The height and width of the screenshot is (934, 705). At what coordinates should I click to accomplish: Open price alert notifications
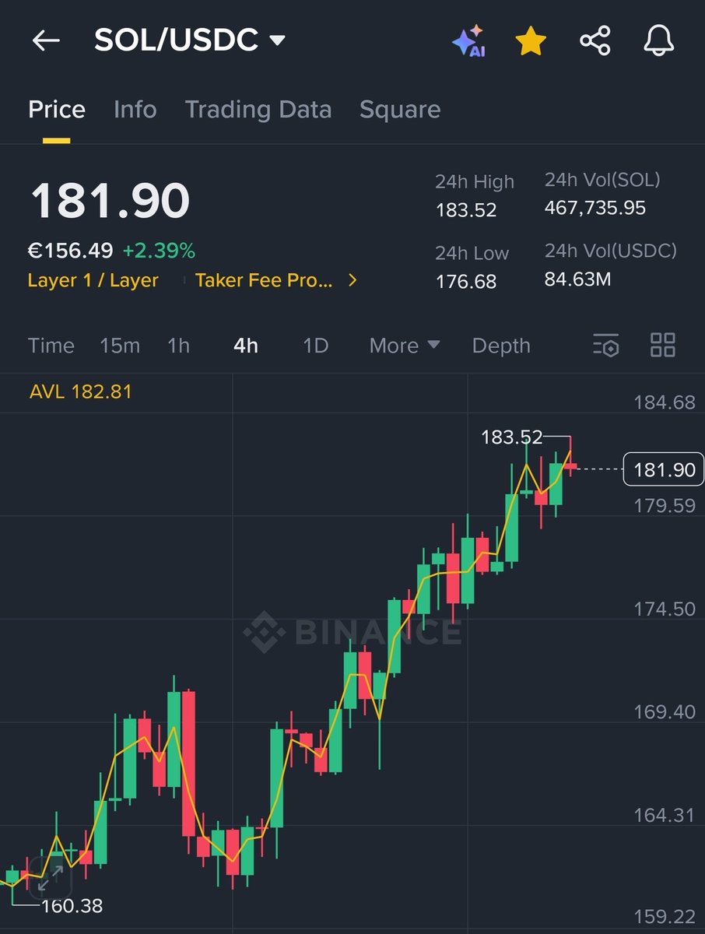[x=658, y=41]
